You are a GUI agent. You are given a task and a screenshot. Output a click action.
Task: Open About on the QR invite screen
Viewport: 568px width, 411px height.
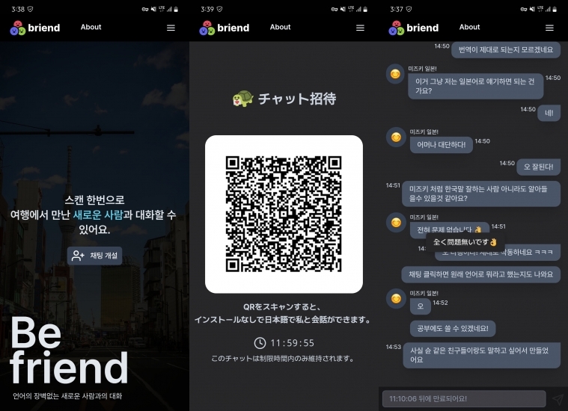coord(280,27)
